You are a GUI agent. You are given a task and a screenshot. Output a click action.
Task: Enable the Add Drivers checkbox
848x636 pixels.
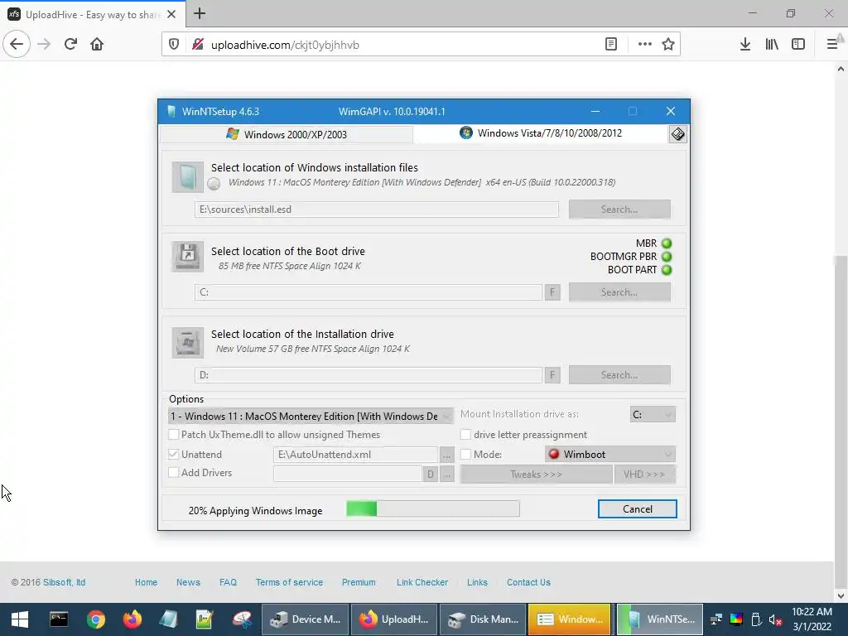click(x=174, y=473)
